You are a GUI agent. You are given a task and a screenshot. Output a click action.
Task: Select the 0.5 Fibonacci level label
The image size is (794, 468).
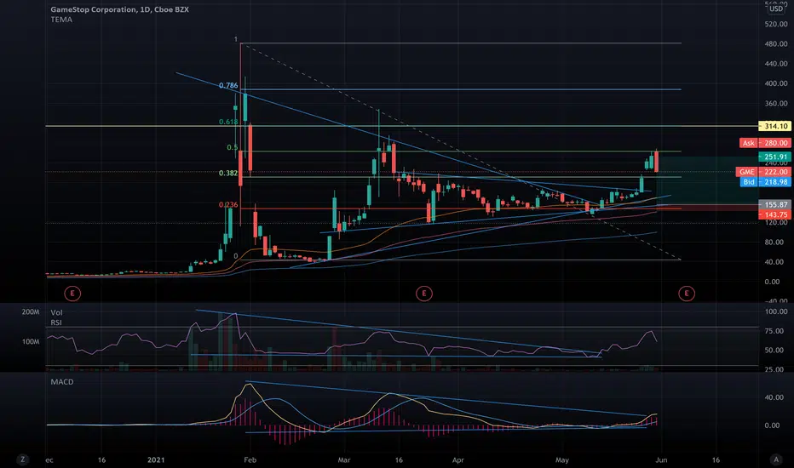coord(233,147)
